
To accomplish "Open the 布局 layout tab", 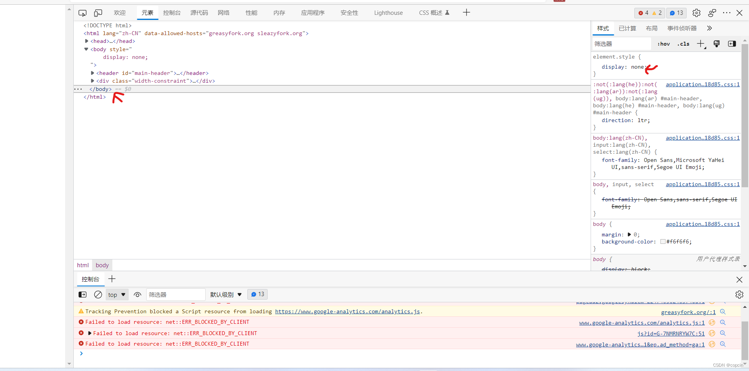I will tap(651, 28).
